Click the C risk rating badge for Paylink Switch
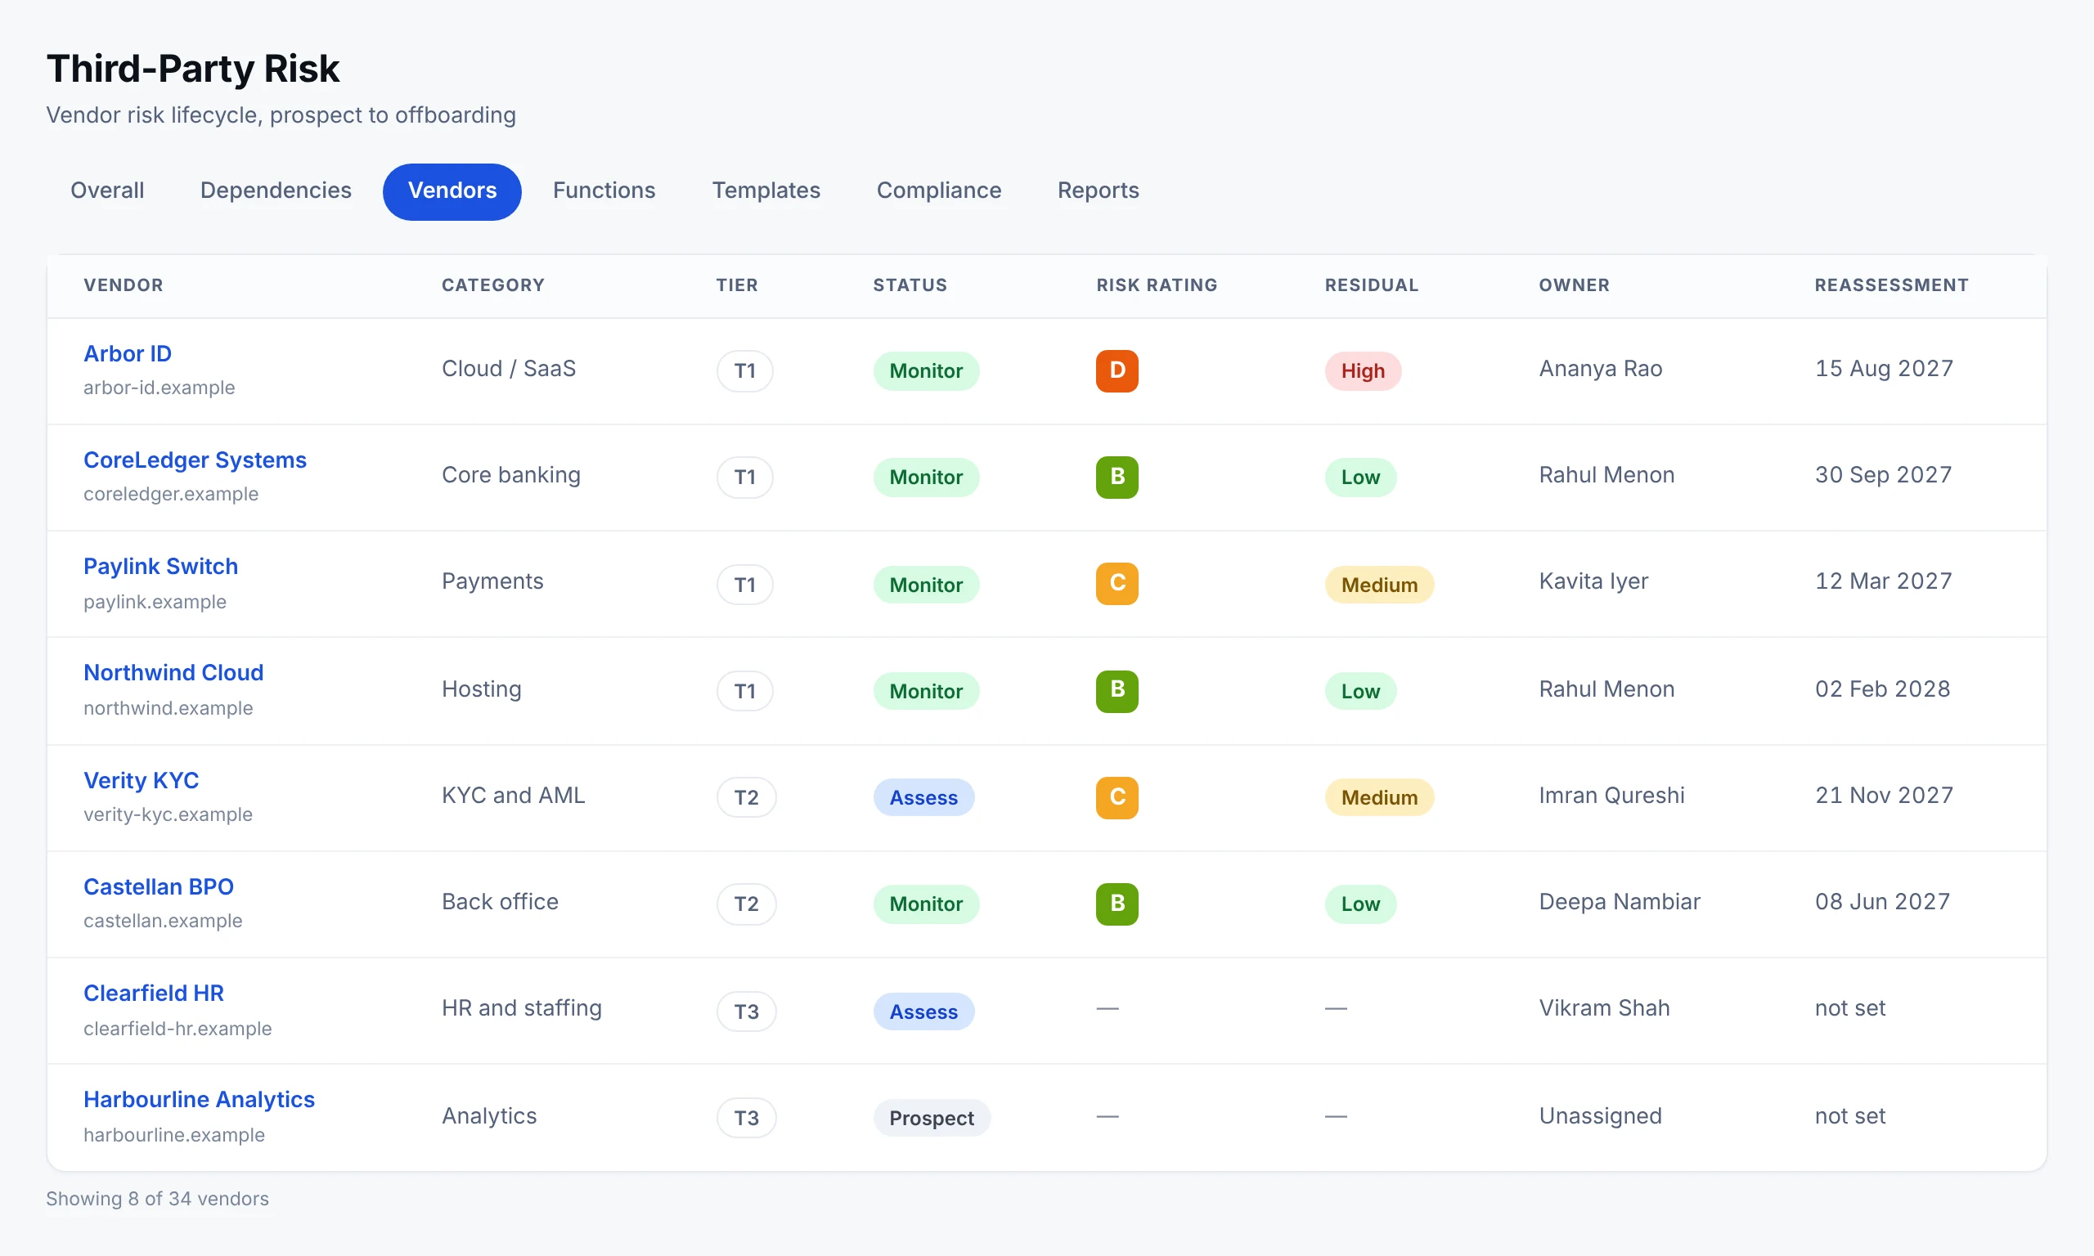The height and width of the screenshot is (1256, 2094). tap(1117, 583)
